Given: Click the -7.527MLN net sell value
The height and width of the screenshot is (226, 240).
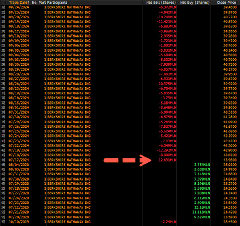Looking at the screenshot, I should (x=168, y=127).
